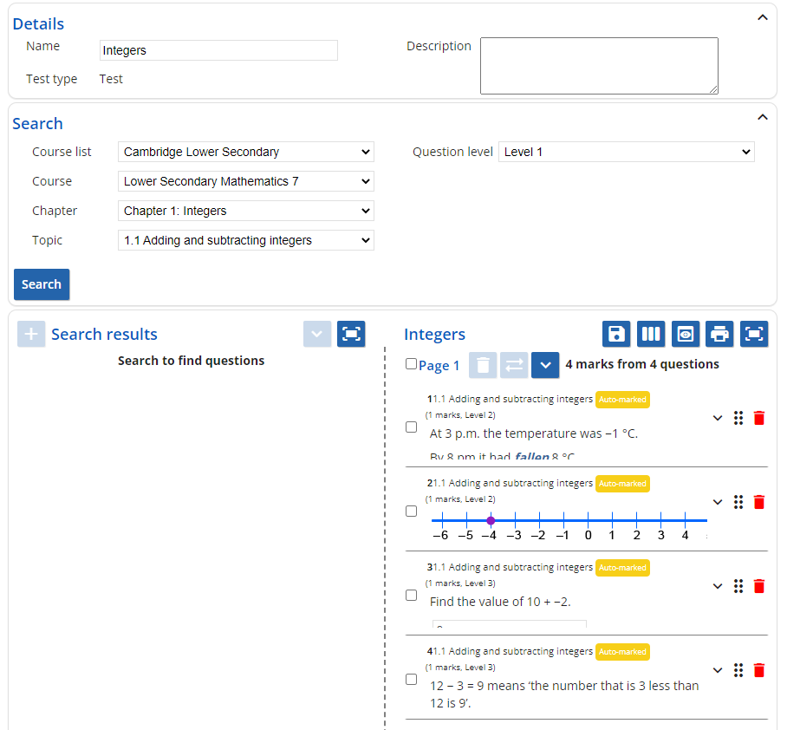Image resolution: width=787 pixels, height=730 pixels.
Task: Open the Page 1 blue dropdown arrow
Action: coord(545,365)
